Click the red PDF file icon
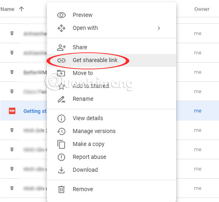Viewport: 219px width, 202px height. (x=12, y=111)
